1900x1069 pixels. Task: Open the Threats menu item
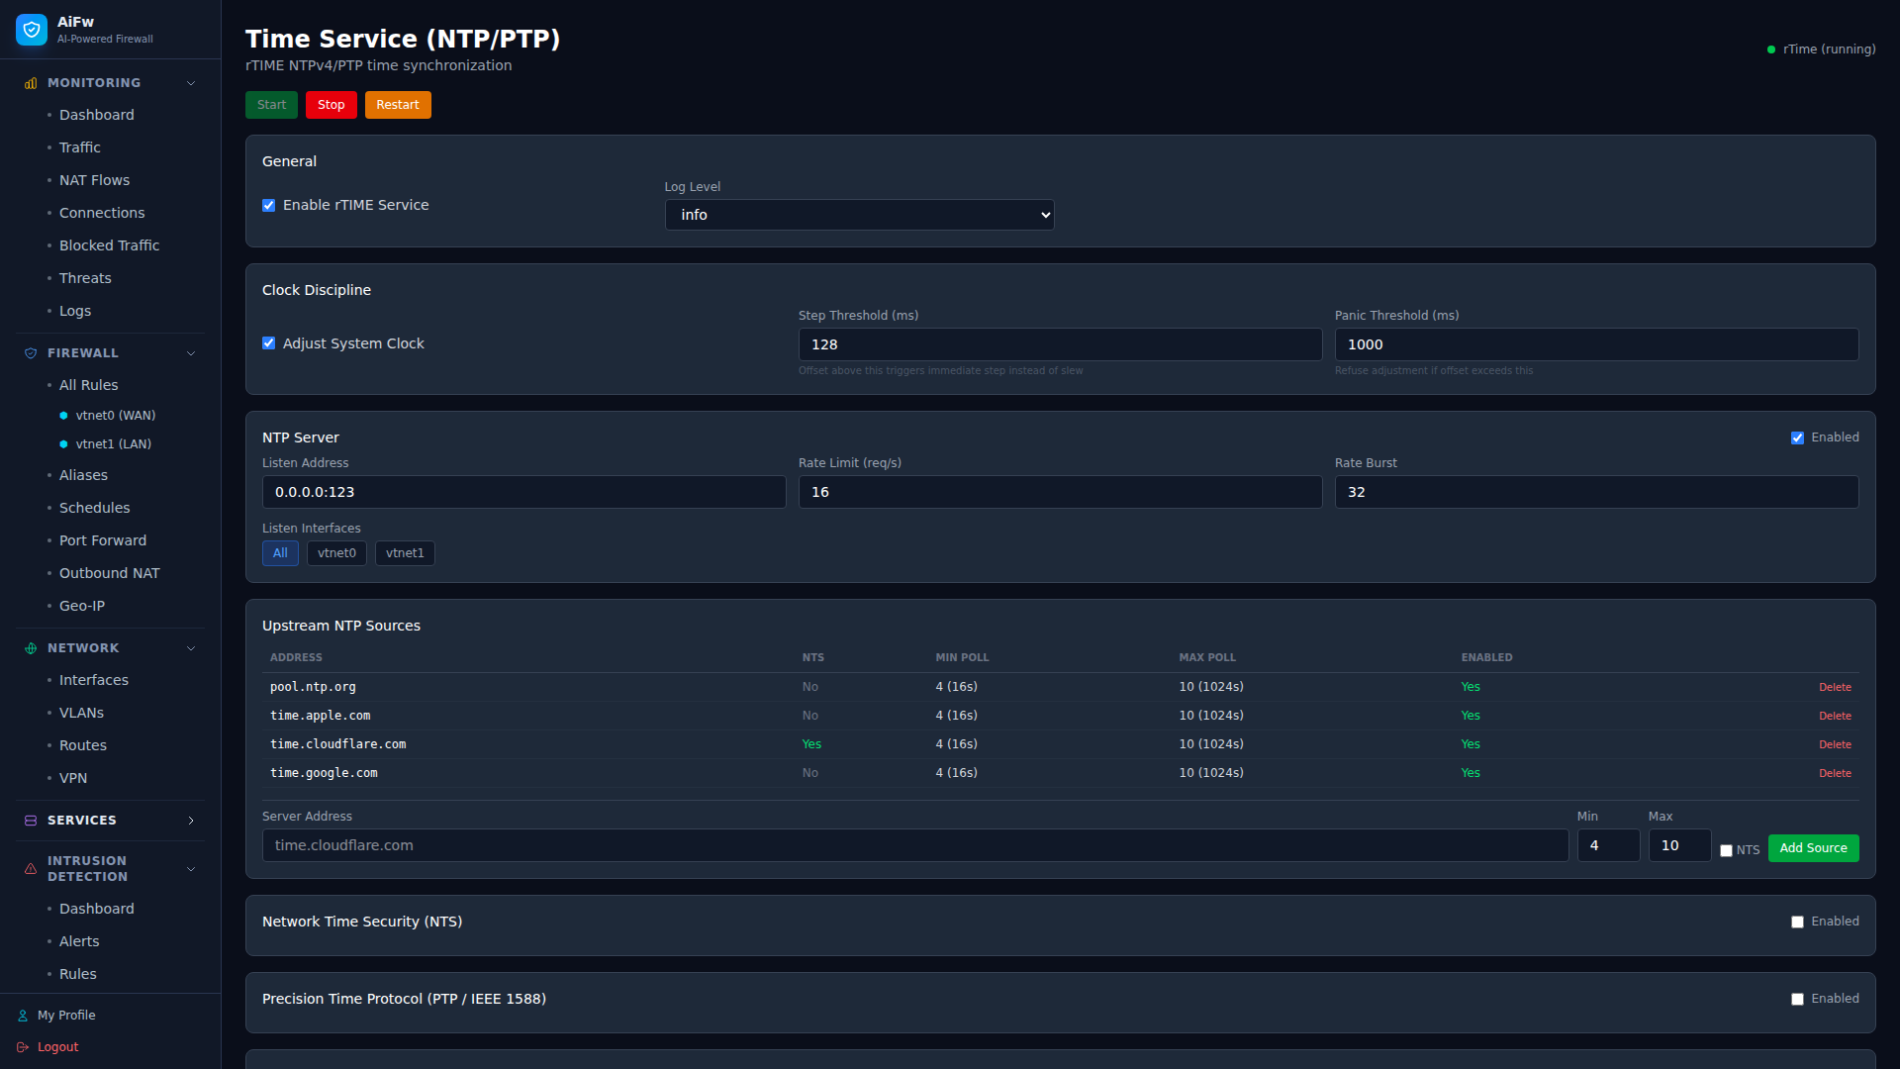coord(85,278)
